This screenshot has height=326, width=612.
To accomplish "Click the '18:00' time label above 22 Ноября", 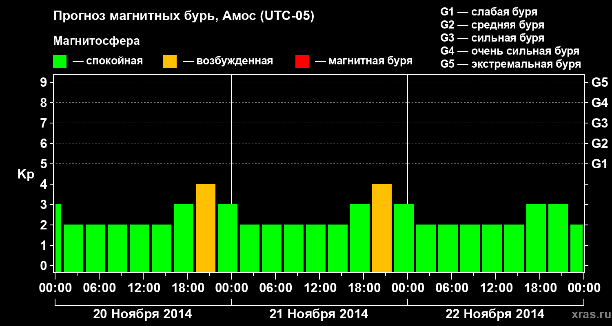I will [541, 288].
